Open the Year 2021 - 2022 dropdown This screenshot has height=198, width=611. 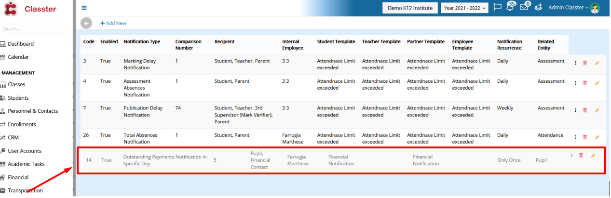(465, 8)
